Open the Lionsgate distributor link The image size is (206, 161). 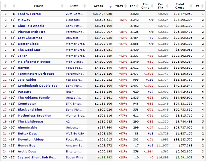coord(73,20)
